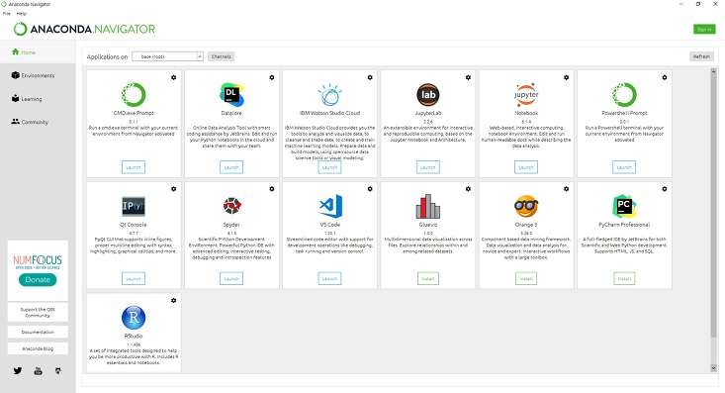Click the RStudio blue R icon
The image size is (725, 393).
coord(134,318)
